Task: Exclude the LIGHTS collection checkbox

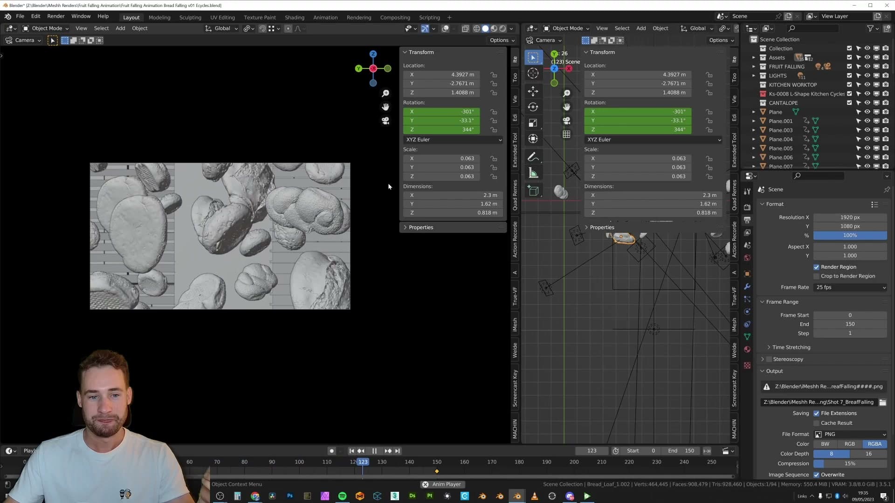Action: (849, 75)
